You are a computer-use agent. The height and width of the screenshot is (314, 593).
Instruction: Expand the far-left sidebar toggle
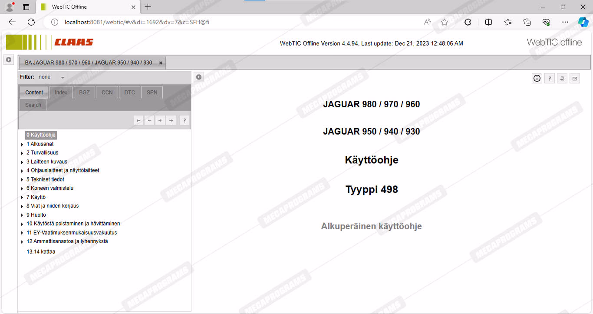point(9,60)
